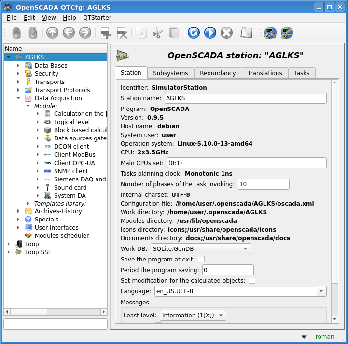
Task: Open the manual book icon
Action: coord(246,33)
